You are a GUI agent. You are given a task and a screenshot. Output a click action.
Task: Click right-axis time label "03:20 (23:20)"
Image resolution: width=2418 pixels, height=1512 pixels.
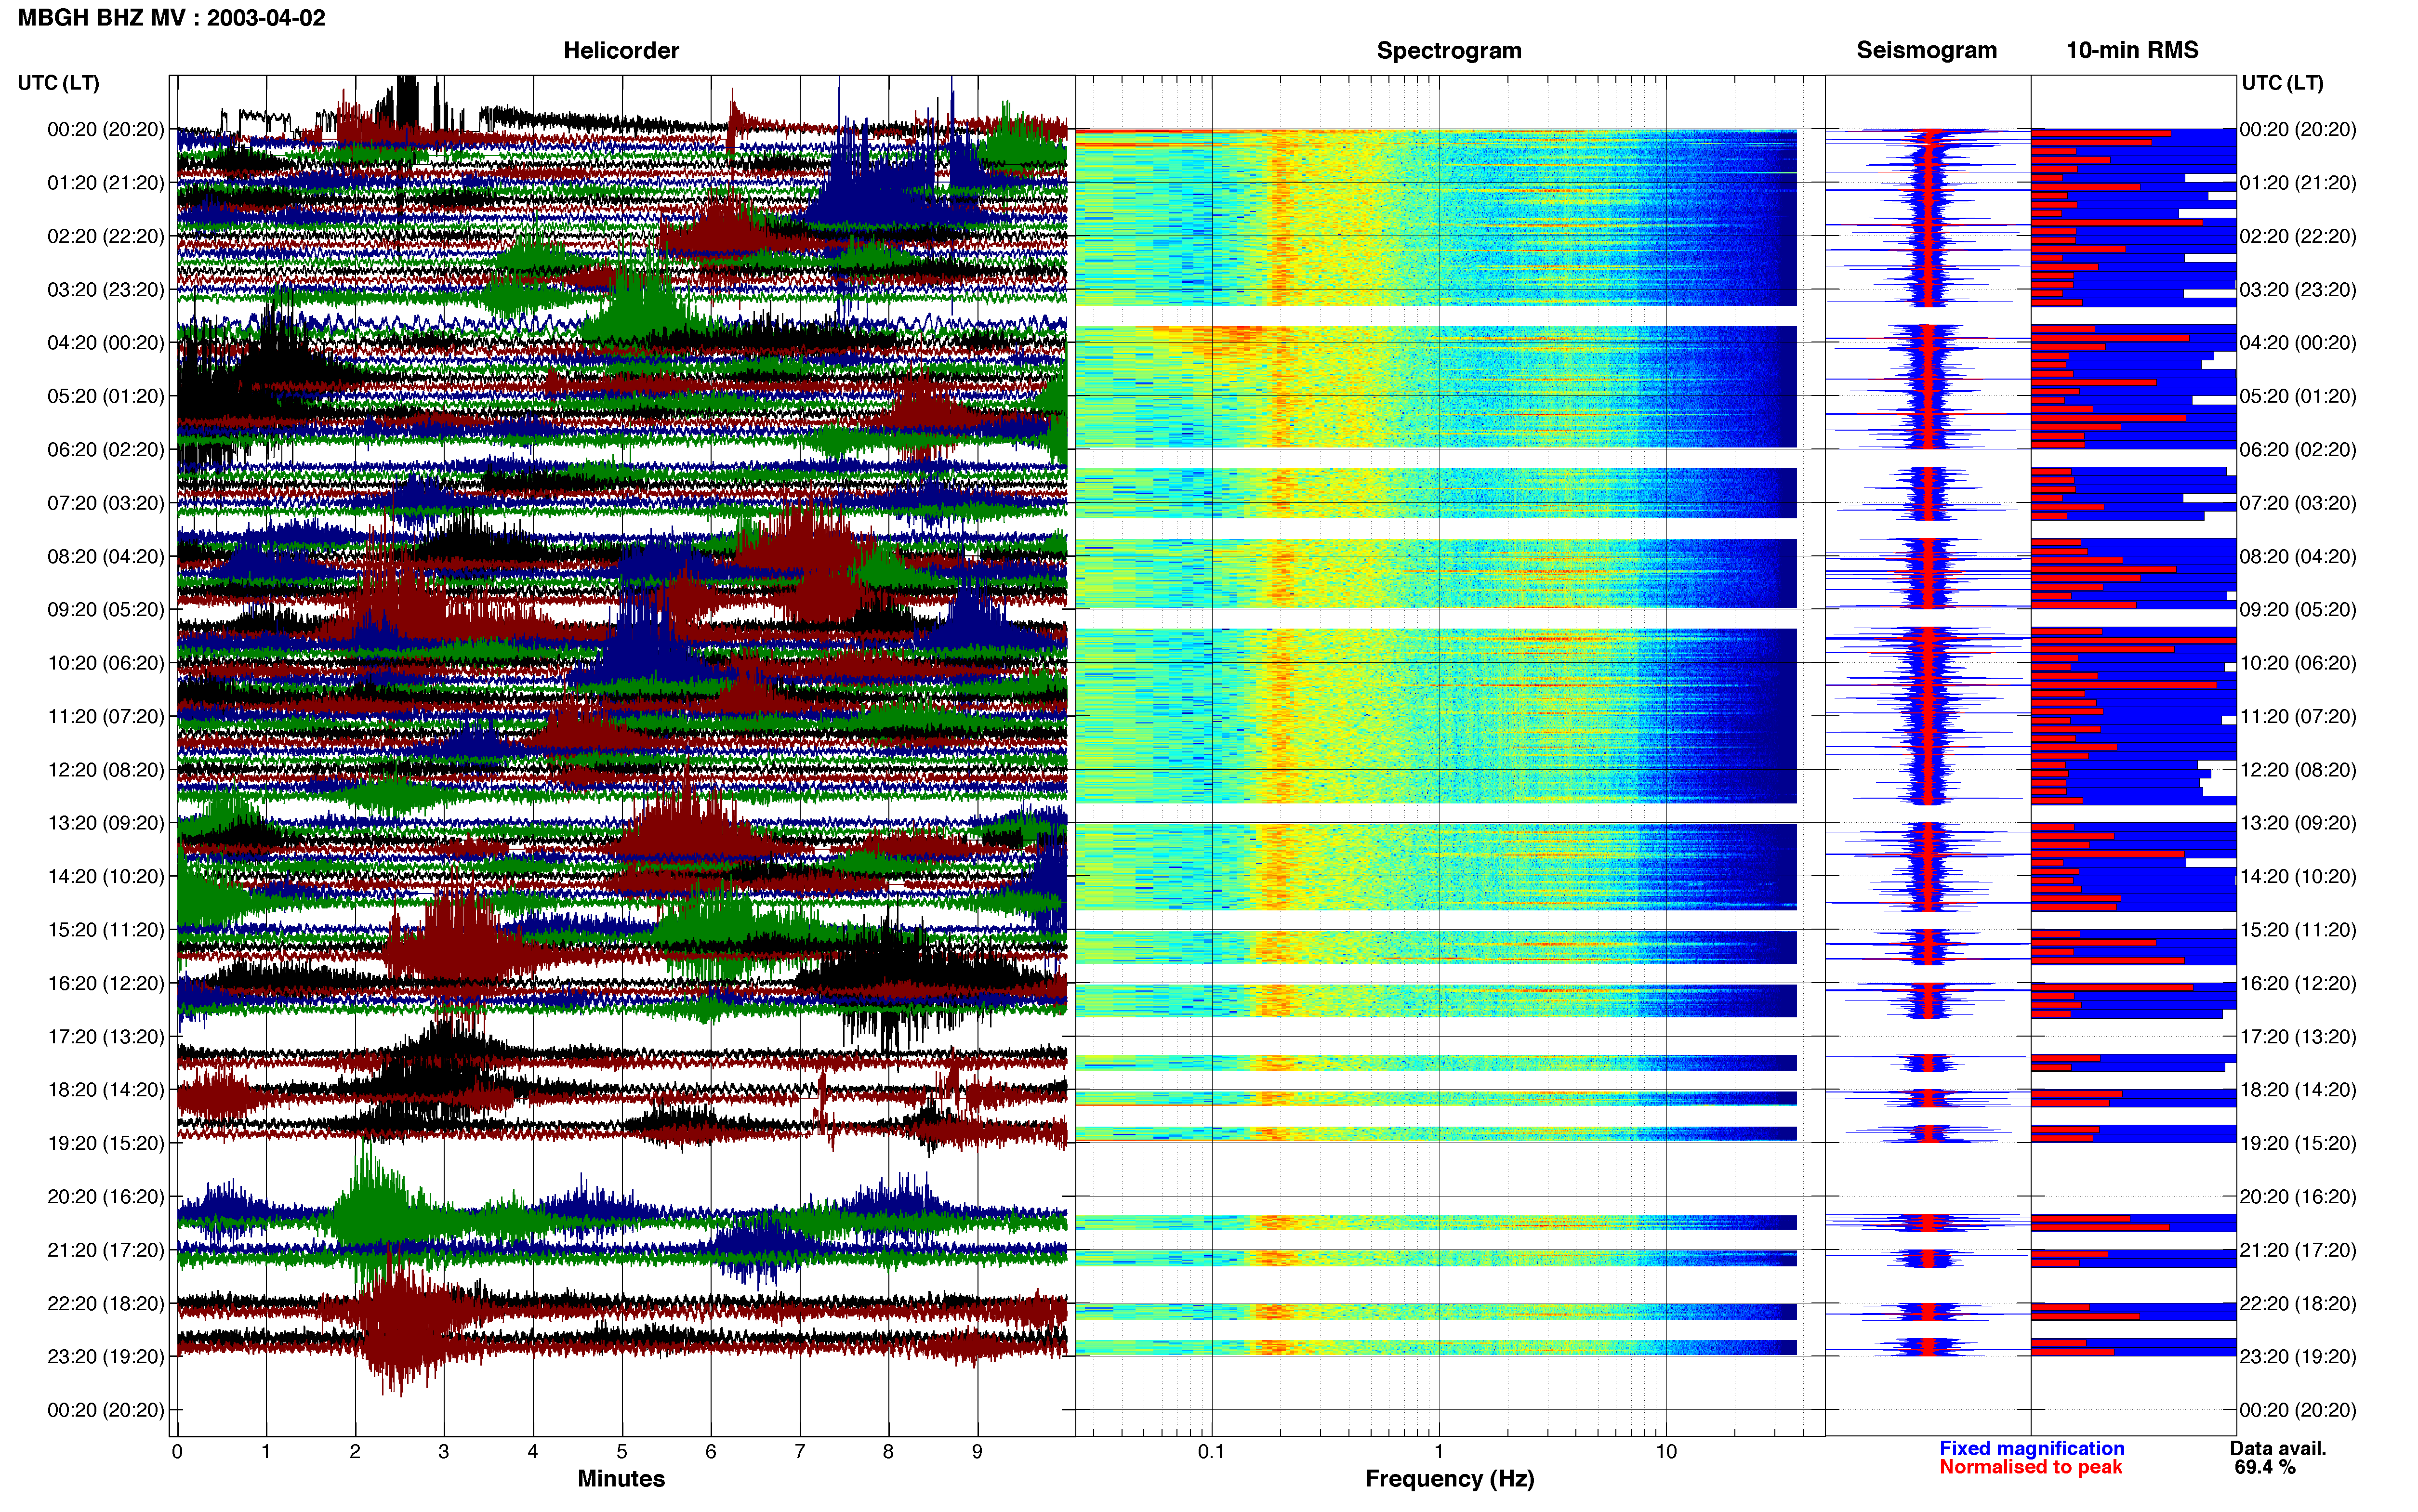[2298, 290]
